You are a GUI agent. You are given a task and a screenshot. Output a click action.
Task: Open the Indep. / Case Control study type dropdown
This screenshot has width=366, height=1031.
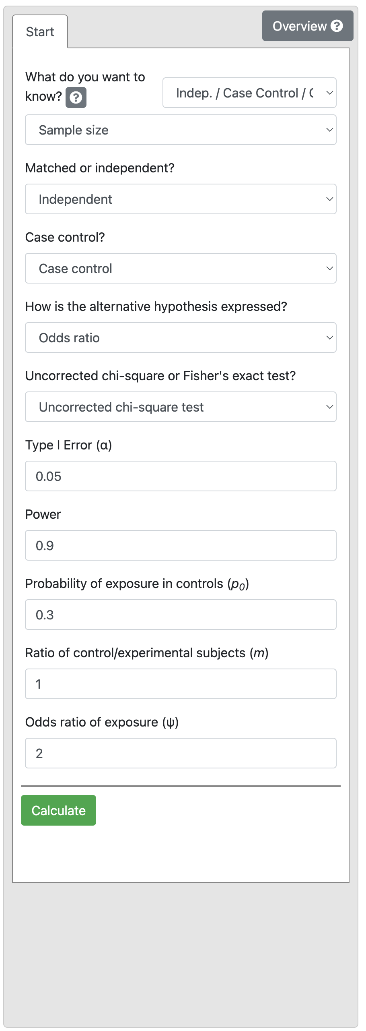point(249,93)
